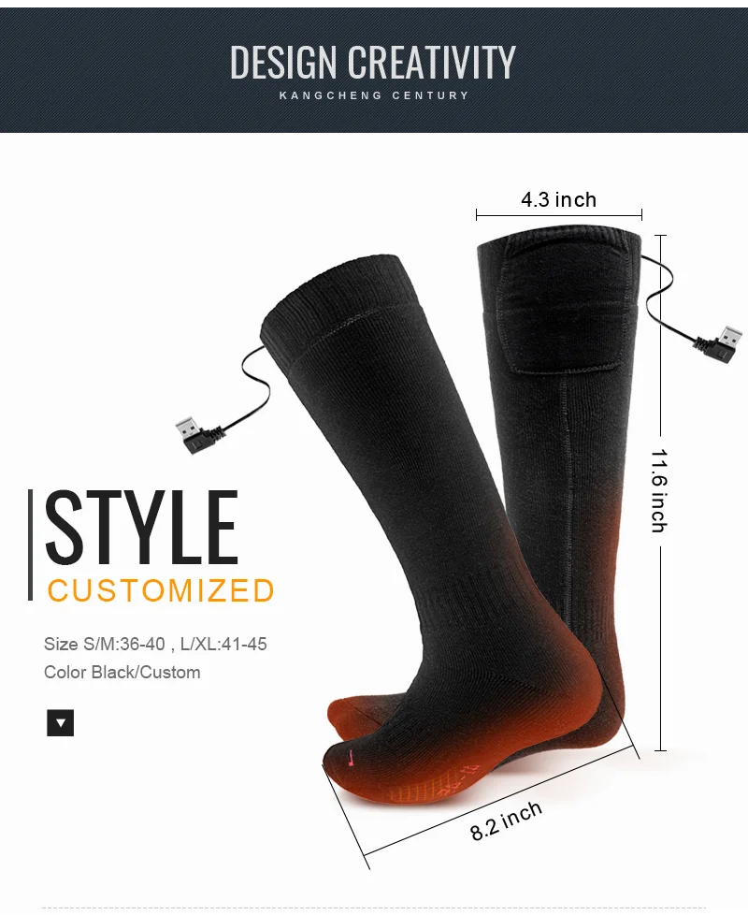Click the vertical bar beside STYLE
The image size is (748, 915).
[30, 545]
